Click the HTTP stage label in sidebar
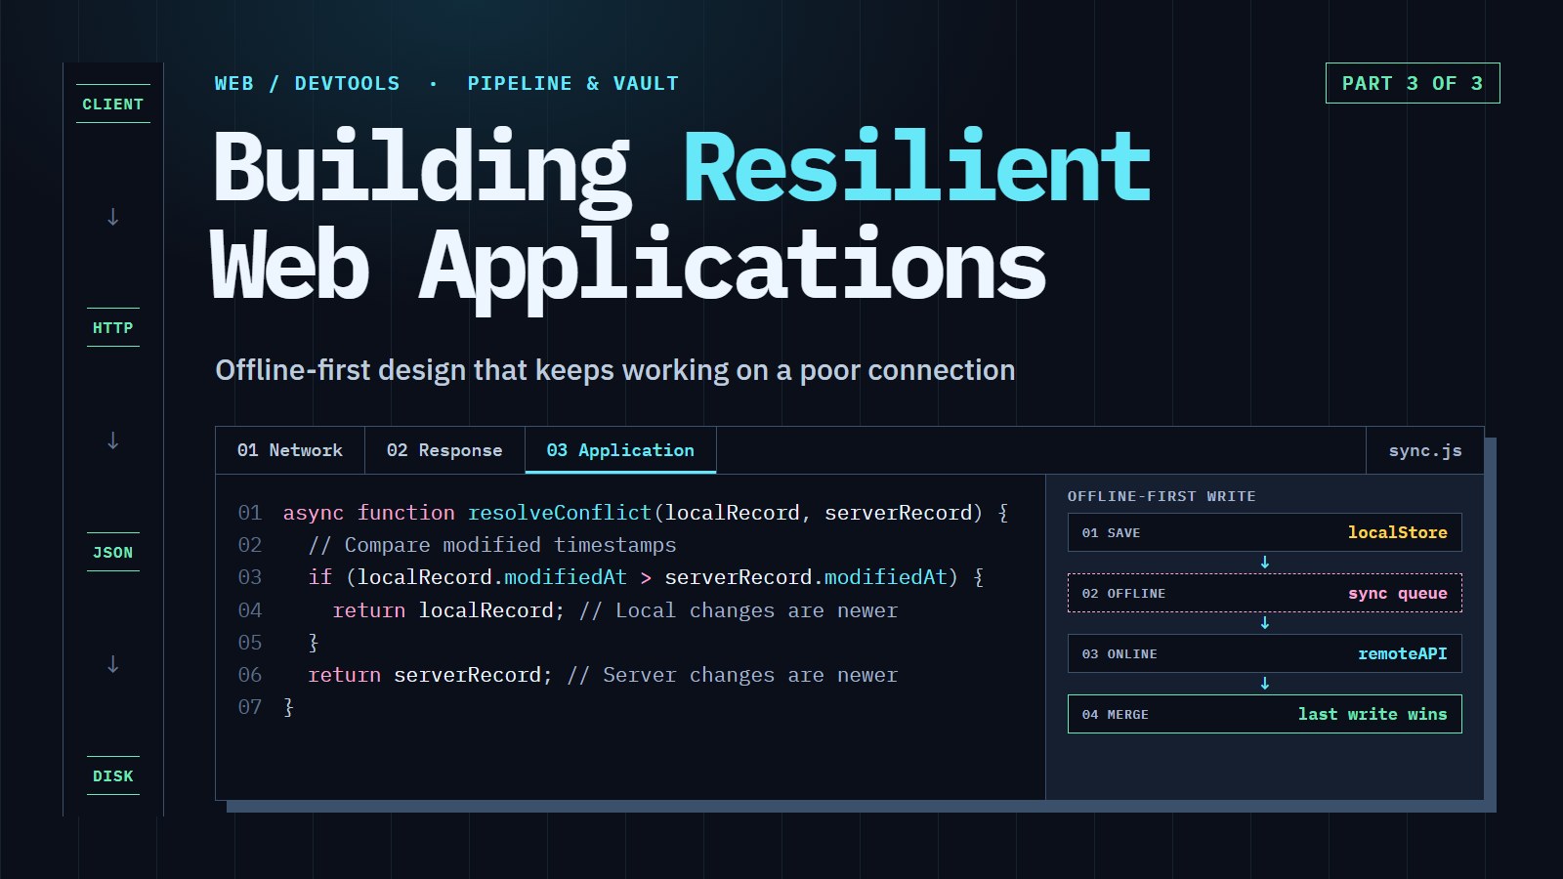This screenshot has height=879, width=1563. [x=113, y=327]
